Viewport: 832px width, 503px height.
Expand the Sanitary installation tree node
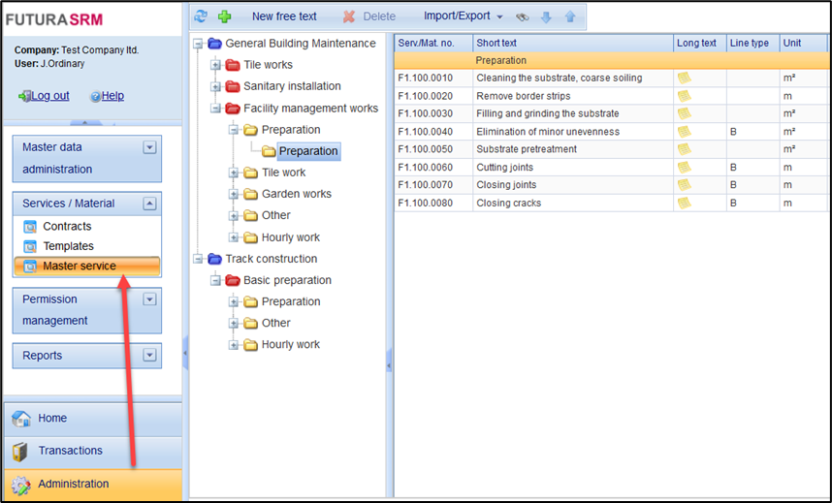click(215, 86)
